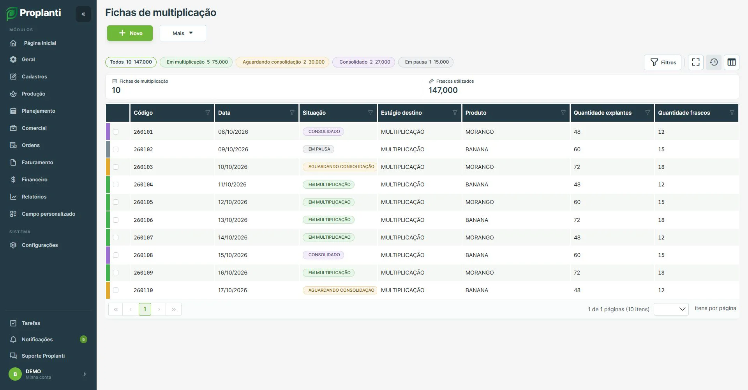This screenshot has width=748, height=390.
Task: Tick the checkbox for row 260110
Action: (x=116, y=290)
